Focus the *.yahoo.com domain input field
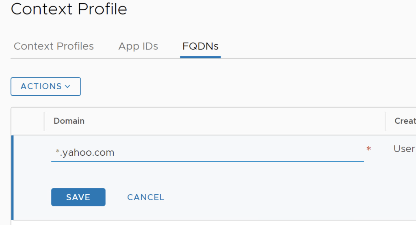 coord(208,153)
